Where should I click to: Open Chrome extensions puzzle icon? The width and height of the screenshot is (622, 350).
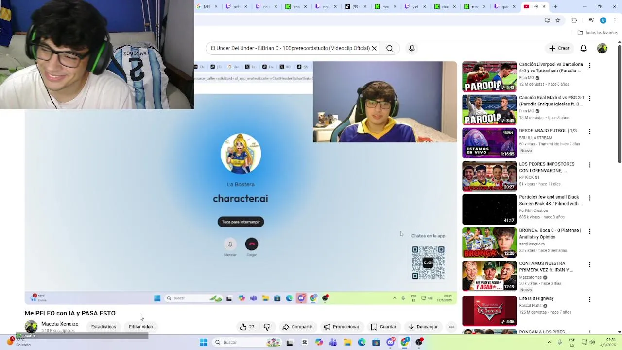tap(574, 20)
